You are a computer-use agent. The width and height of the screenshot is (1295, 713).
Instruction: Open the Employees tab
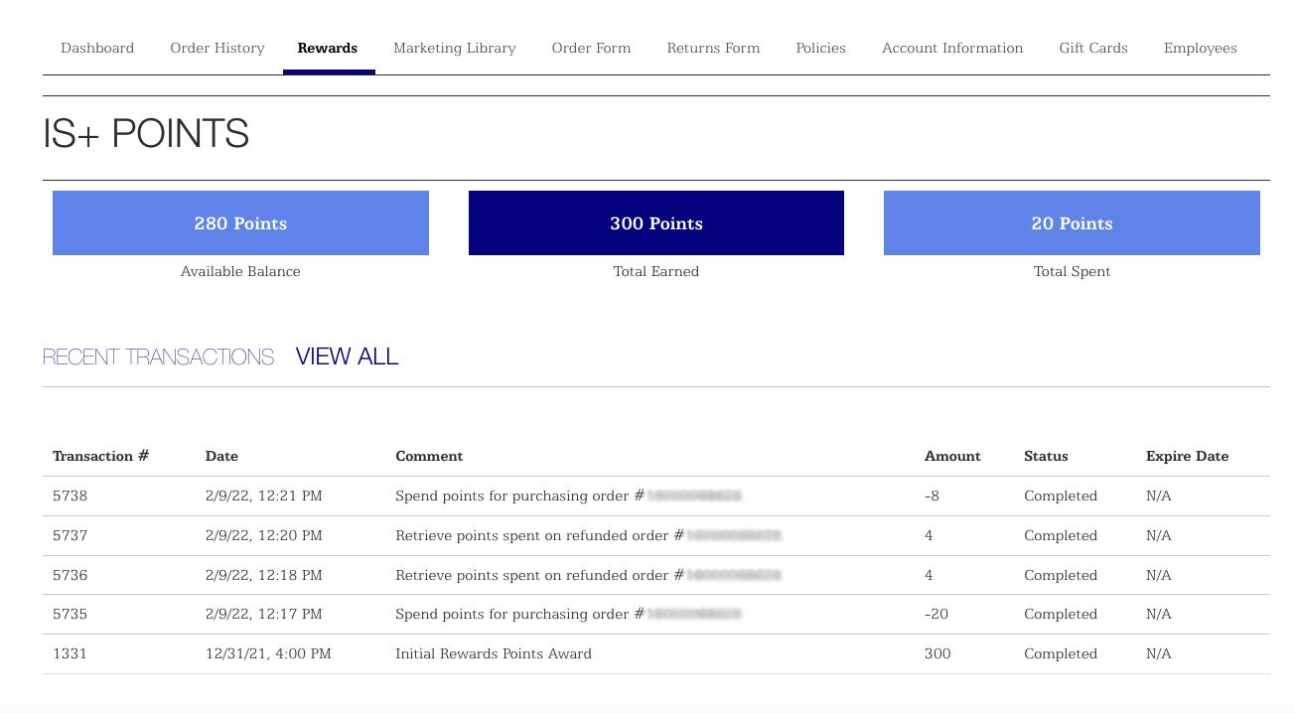(x=1200, y=48)
